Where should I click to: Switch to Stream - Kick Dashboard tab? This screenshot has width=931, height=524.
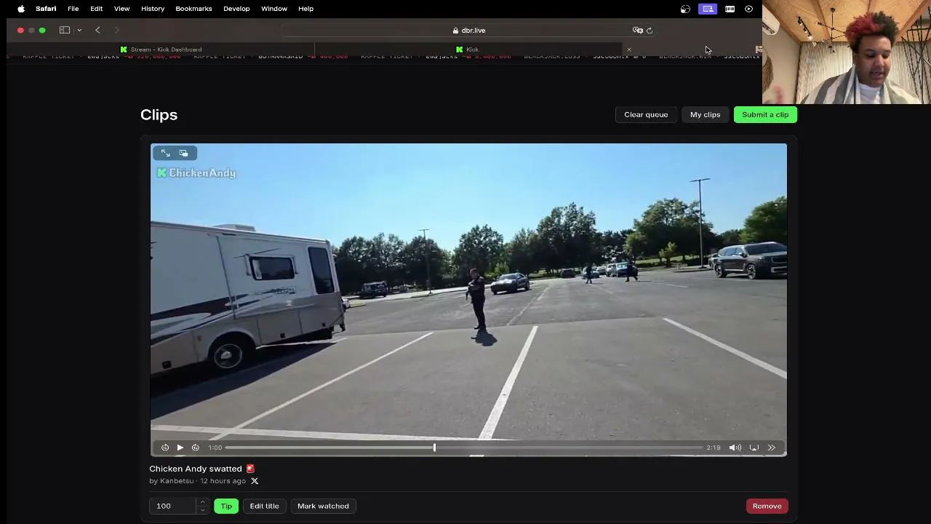(161, 49)
